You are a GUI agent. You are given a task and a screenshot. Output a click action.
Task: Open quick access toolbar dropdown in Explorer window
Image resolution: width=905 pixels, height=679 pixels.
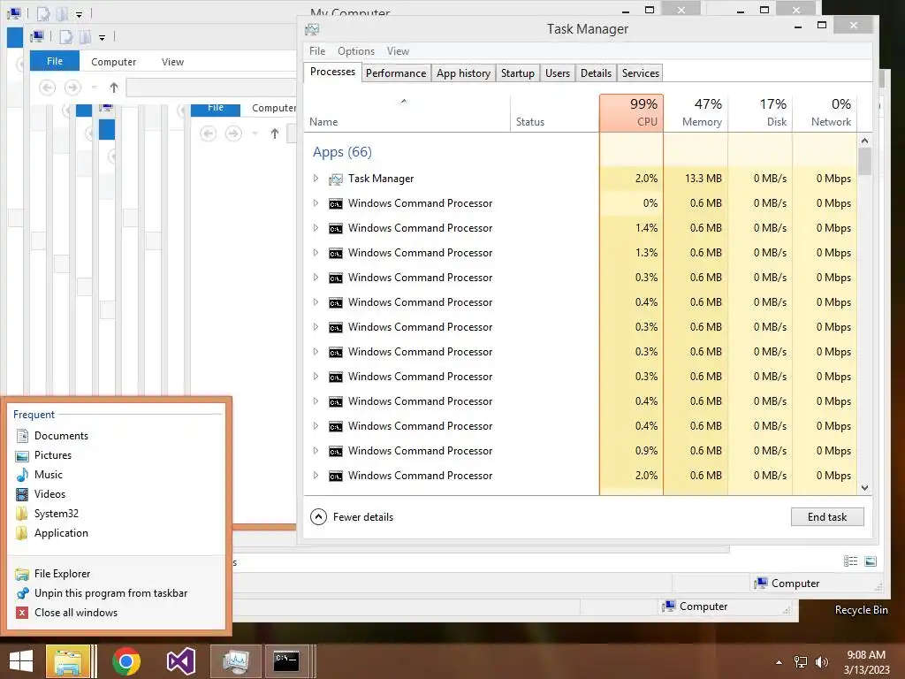[x=103, y=38]
